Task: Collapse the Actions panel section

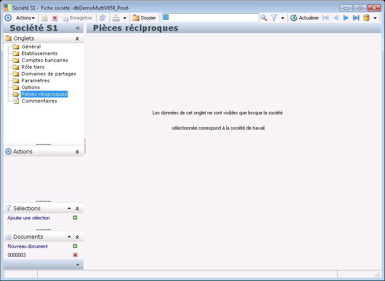Action: click(x=77, y=152)
